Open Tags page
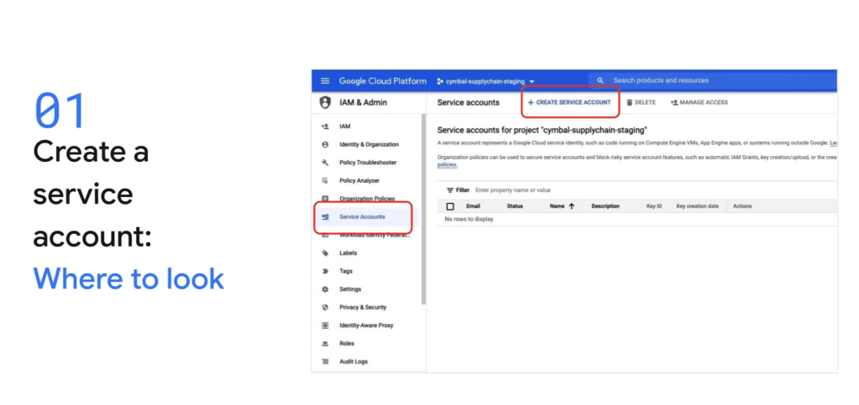Image resolution: width=859 pixels, height=405 pixels. (346, 271)
